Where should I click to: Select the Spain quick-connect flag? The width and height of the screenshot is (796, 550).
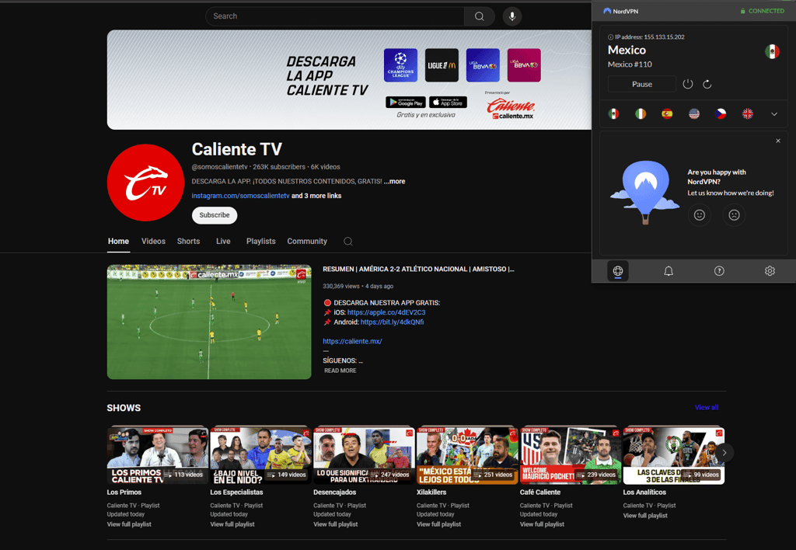pyautogui.click(x=667, y=113)
